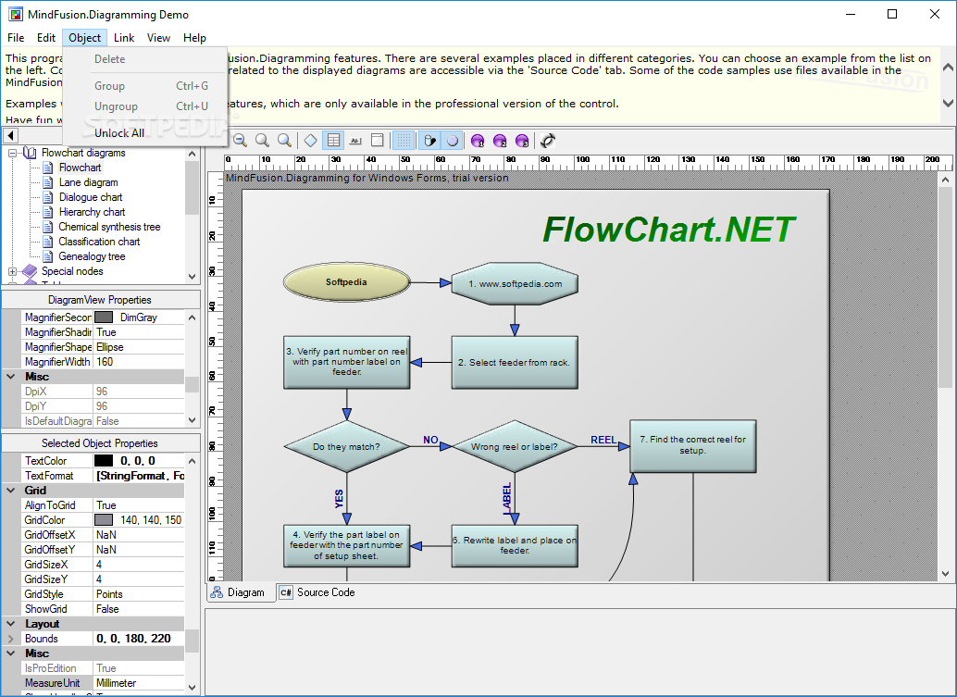The width and height of the screenshot is (957, 697).
Task: Toggle the cylinder shadow button in toolbar
Action: point(429,141)
